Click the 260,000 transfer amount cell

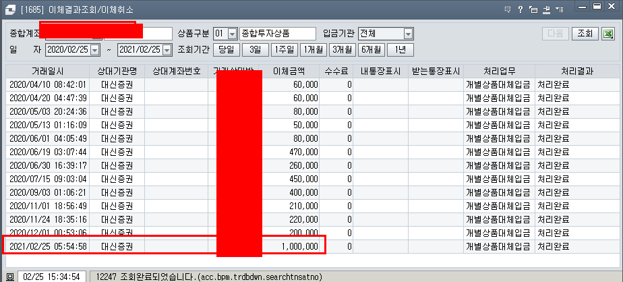(289, 166)
